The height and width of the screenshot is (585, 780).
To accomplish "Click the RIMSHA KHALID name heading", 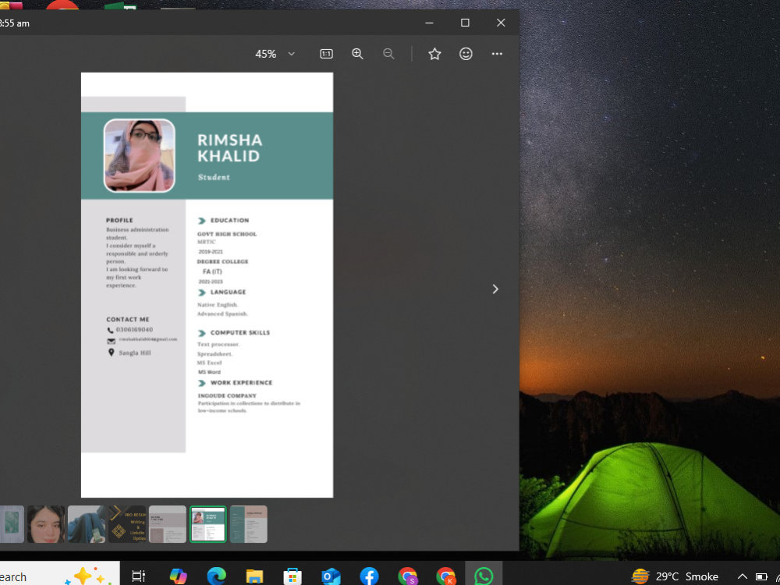I will 230,147.
